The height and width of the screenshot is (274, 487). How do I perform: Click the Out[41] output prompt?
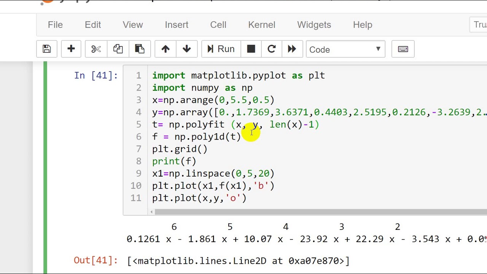[96, 260]
